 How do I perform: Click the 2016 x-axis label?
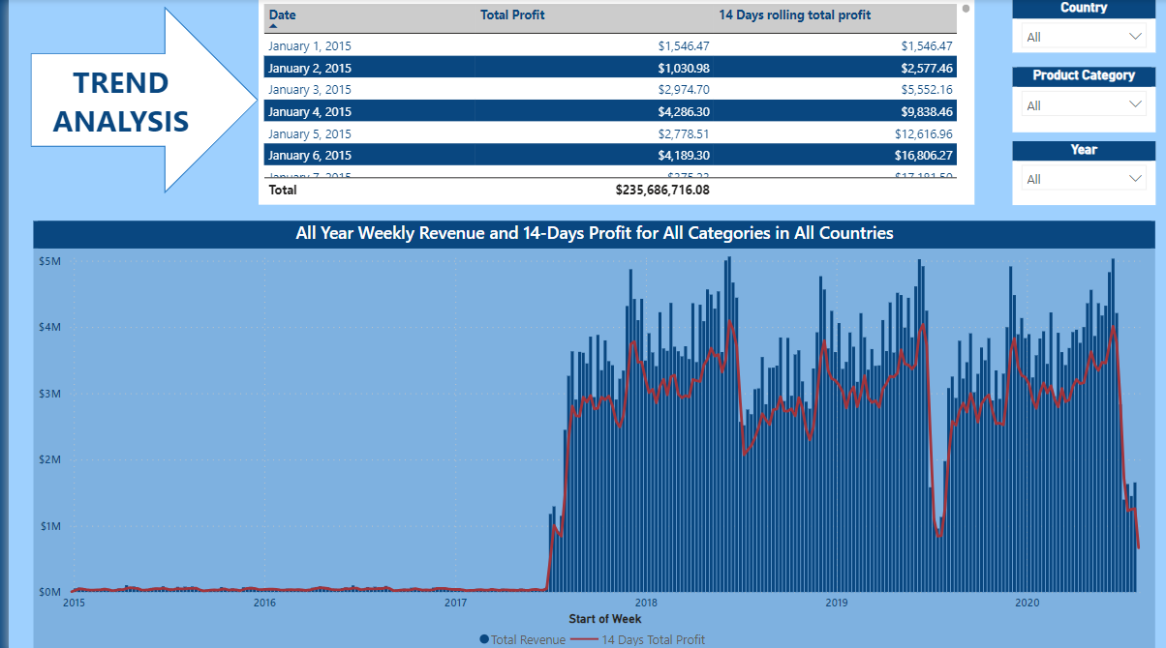[264, 604]
